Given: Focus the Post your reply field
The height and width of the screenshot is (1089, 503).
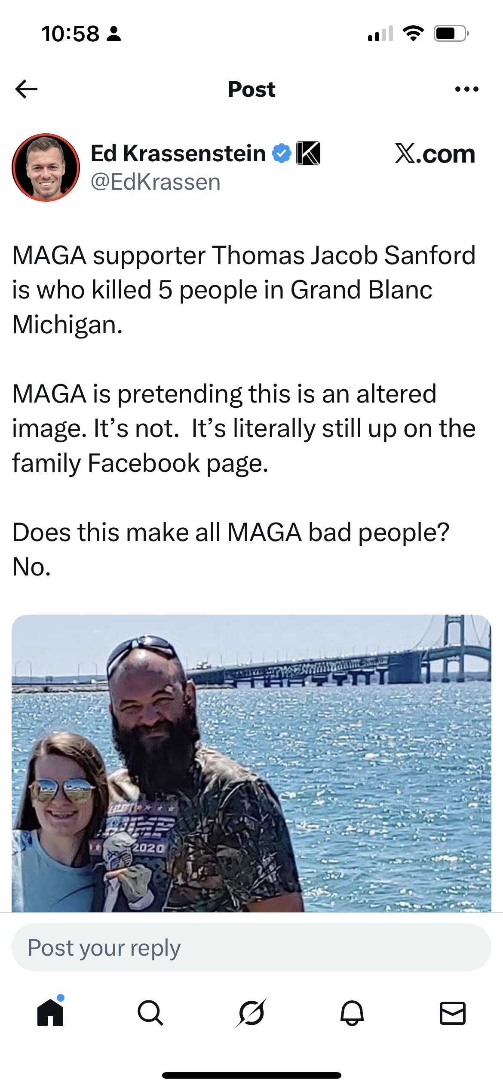Looking at the screenshot, I should click(252, 947).
